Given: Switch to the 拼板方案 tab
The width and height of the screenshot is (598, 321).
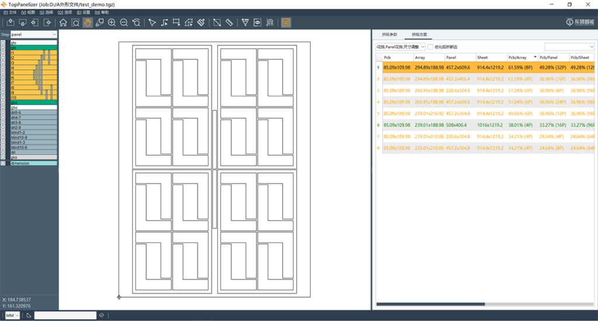Looking at the screenshot, I should coord(419,34).
